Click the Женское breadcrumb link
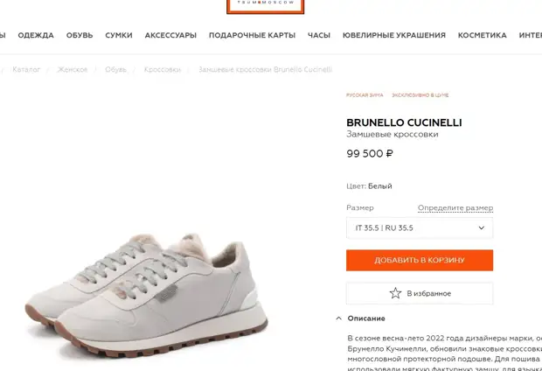This screenshot has height=371, width=542. click(x=73, y=70)
